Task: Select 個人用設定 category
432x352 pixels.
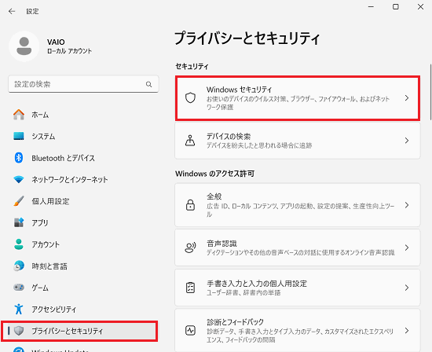Action: click(50, 201)
